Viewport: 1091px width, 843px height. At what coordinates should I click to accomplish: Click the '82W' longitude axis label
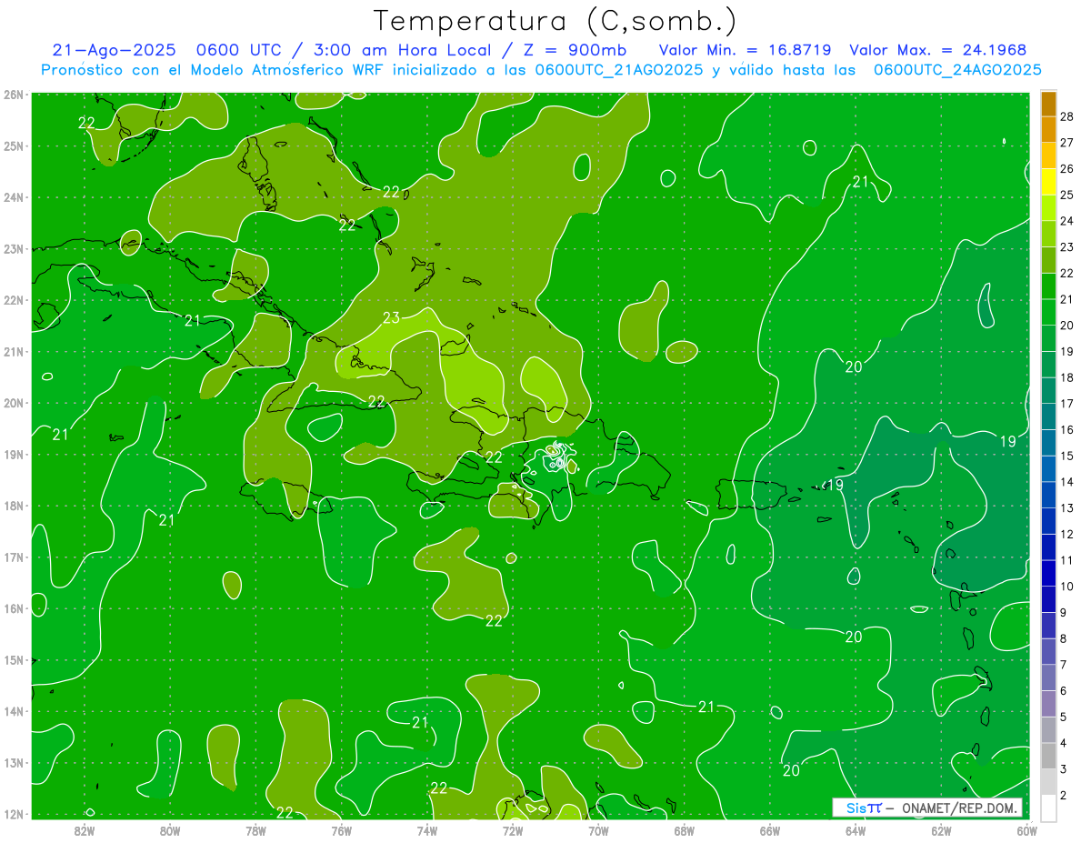tap(85, 830)
